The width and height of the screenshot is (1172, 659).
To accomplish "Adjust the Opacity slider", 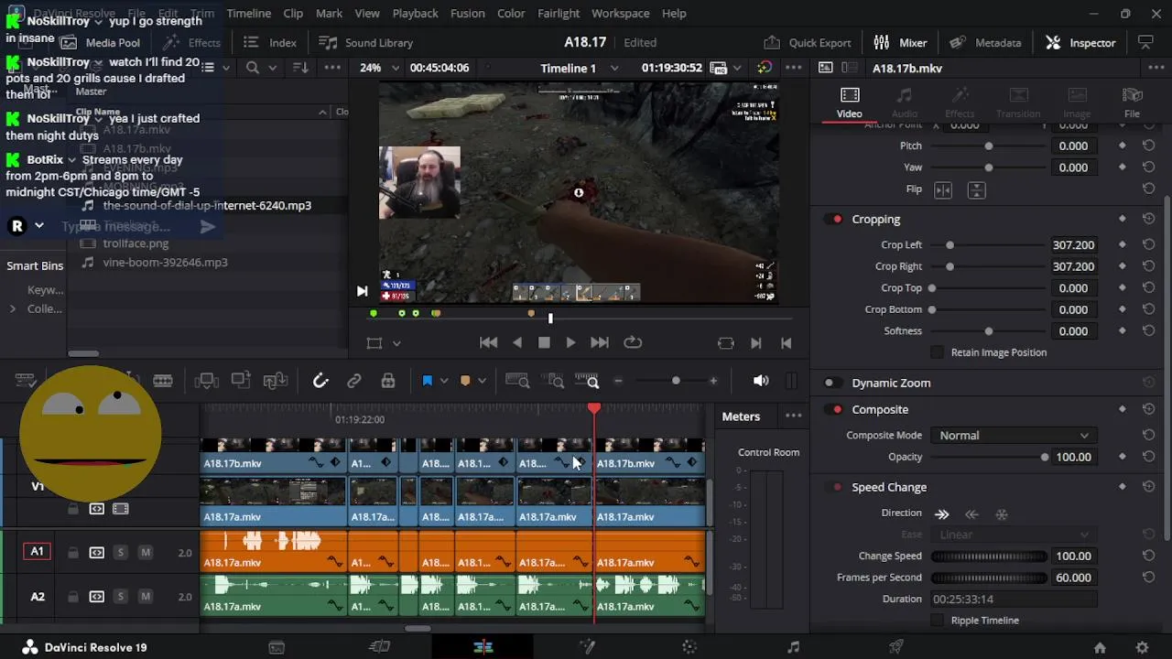I will coord(1045,457).
